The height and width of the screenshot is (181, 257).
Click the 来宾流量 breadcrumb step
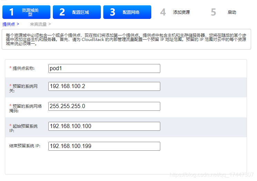38,24
